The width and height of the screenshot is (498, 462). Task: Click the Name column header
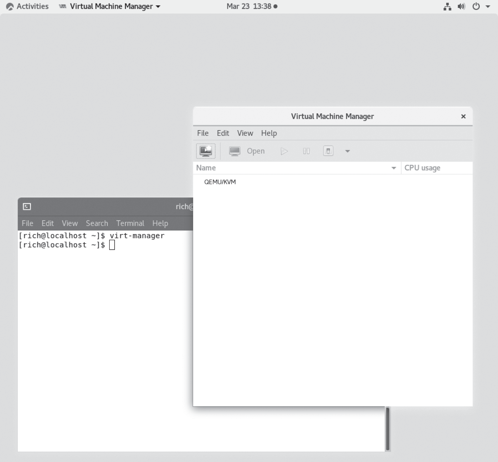297,168
